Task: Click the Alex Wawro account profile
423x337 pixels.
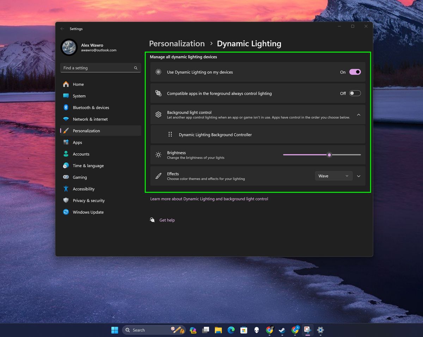Action: click(x=85, y=47)
